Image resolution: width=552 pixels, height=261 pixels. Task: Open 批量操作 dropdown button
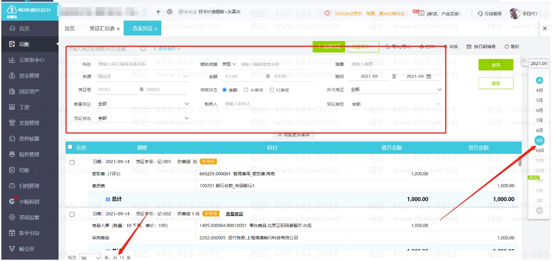pyautogui.click(x=363, y=46)
